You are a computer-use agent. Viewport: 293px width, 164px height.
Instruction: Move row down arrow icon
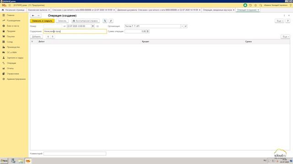coord(53,36)
